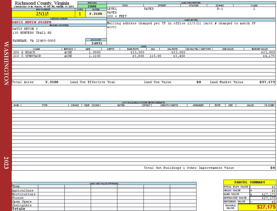Image resolution: width=277 pixels, height=211 pixels.
Task: Click the land note about mailing address
Action: 181,25
